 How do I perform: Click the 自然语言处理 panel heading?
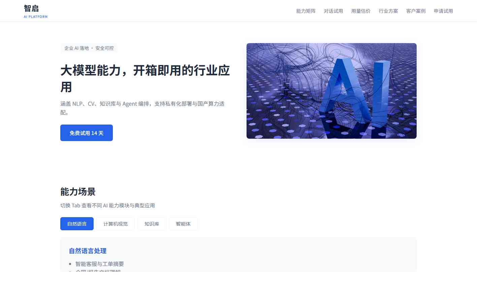tap(88, 251)
